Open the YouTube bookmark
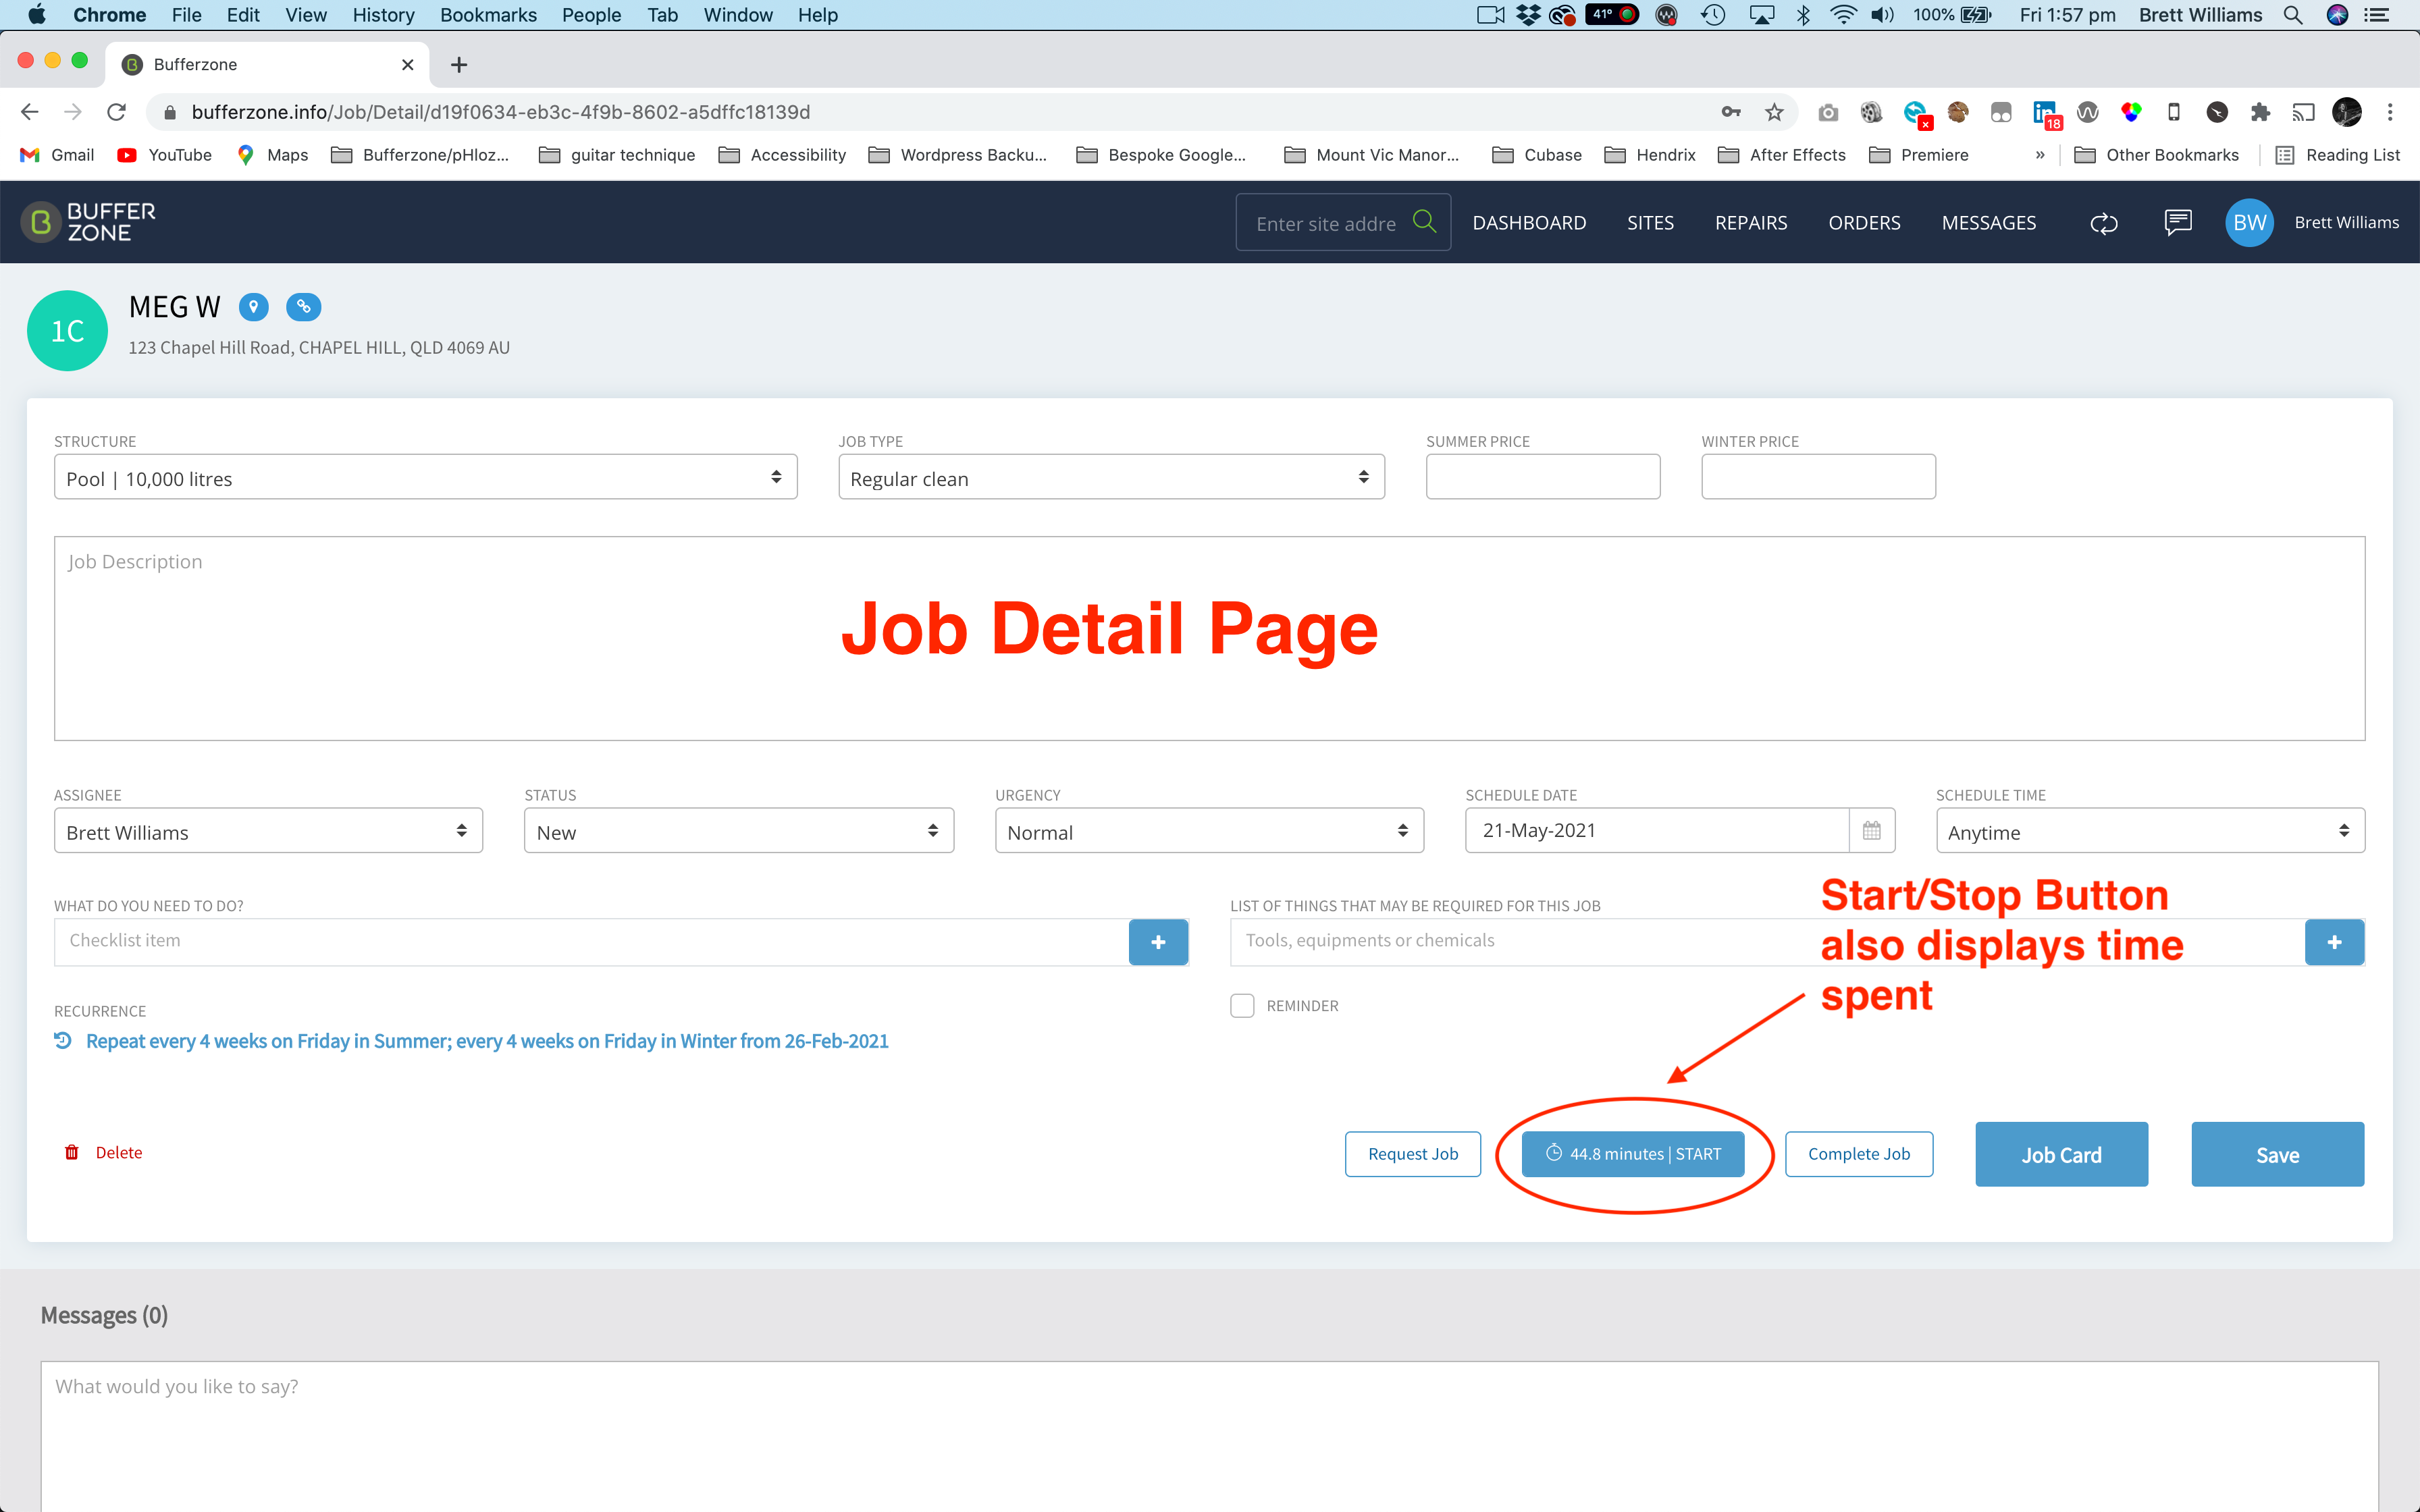This screenshot has height=1512, width=2420. pyautogui.click(x=165, y=155)
